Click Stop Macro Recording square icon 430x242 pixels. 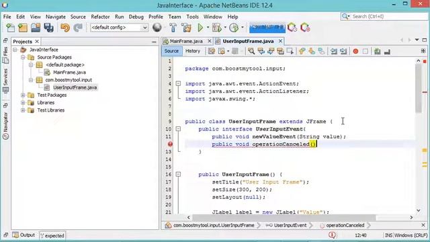point(365,51)
